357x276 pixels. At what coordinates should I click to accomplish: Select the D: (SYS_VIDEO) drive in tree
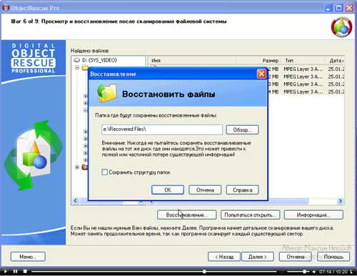click(99, 60)
